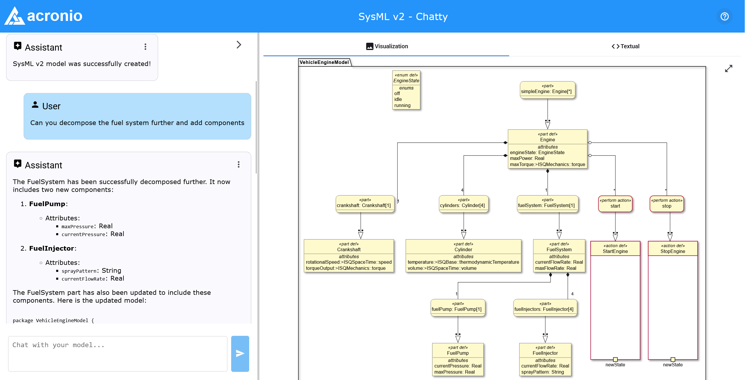Switch to the Textual tab
This screenshot has width=745, height=380.
click(625, 46)
